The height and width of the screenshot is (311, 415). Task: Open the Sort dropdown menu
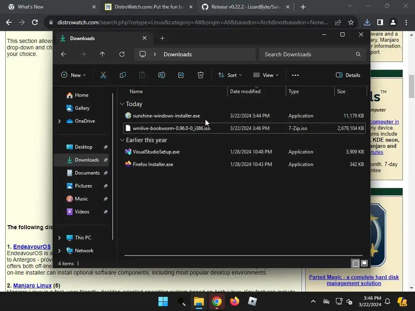[230, 75]
